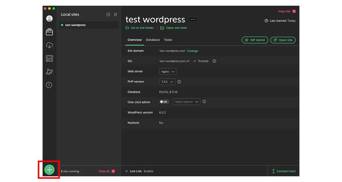Collapse the Local sites panel
342x182 pixels.
click(116, 14)
